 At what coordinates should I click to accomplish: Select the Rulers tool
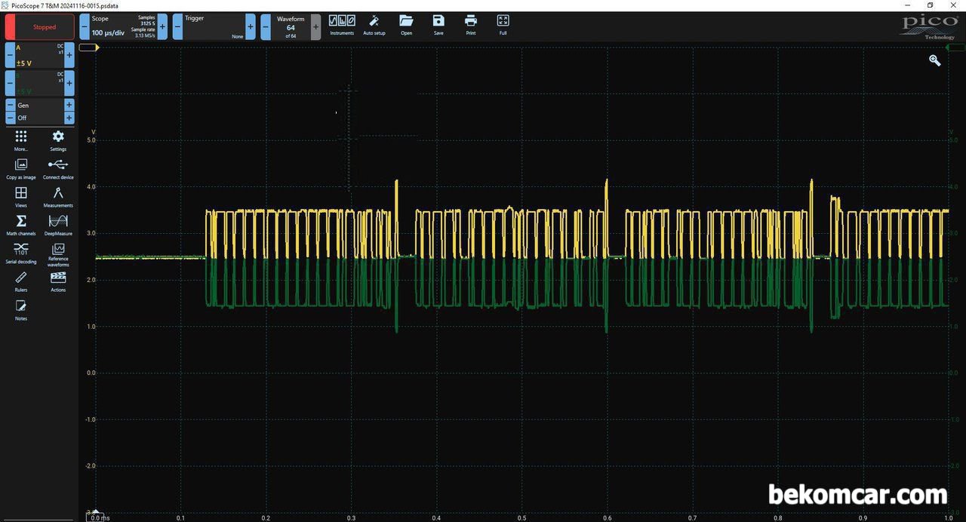pyautogui.click(x=21, y=281)
